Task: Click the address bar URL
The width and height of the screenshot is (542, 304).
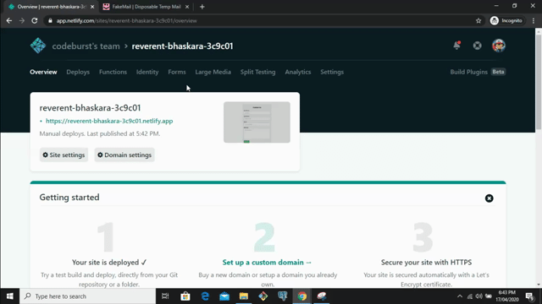Action: (x=126, y=20)
